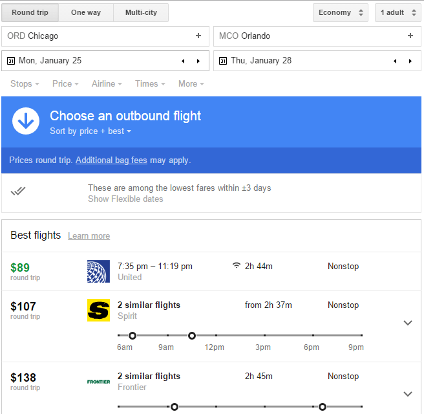Advance the return date by one day
This screenshot has height=414, width=424.
(410, 61)
